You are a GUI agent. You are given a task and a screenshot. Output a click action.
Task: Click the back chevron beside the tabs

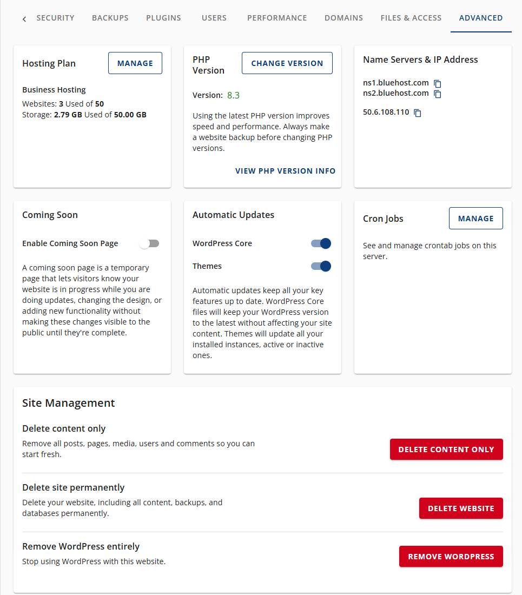[24, 18]
